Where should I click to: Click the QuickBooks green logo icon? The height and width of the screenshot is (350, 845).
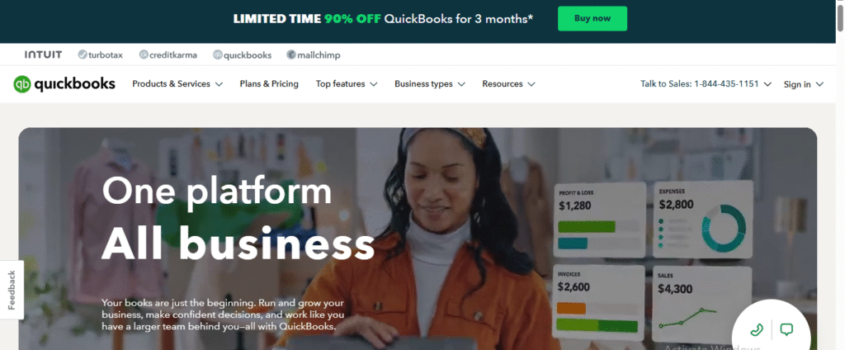tap(22, 84)
